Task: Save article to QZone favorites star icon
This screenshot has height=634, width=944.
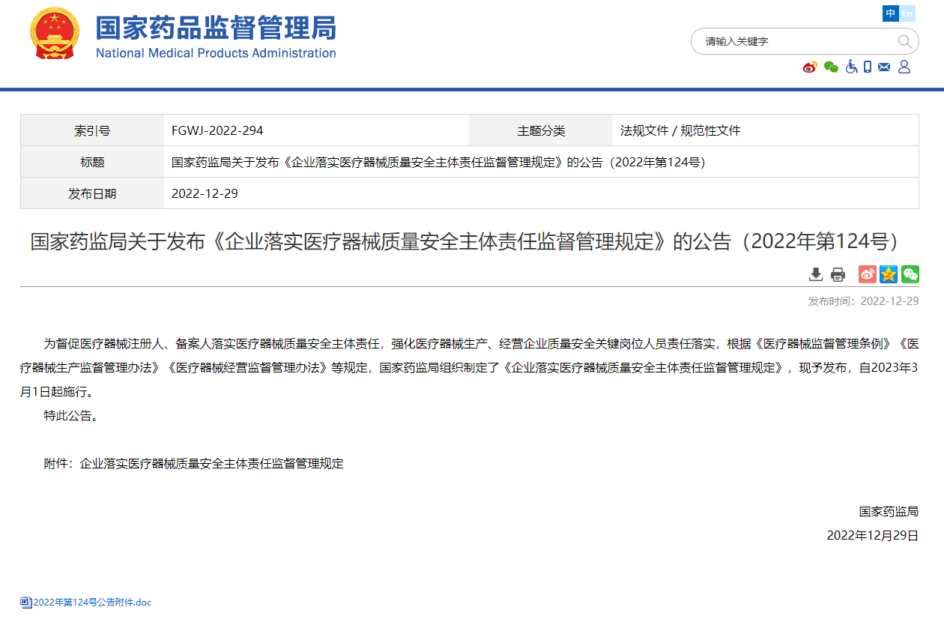Action: 888,274
